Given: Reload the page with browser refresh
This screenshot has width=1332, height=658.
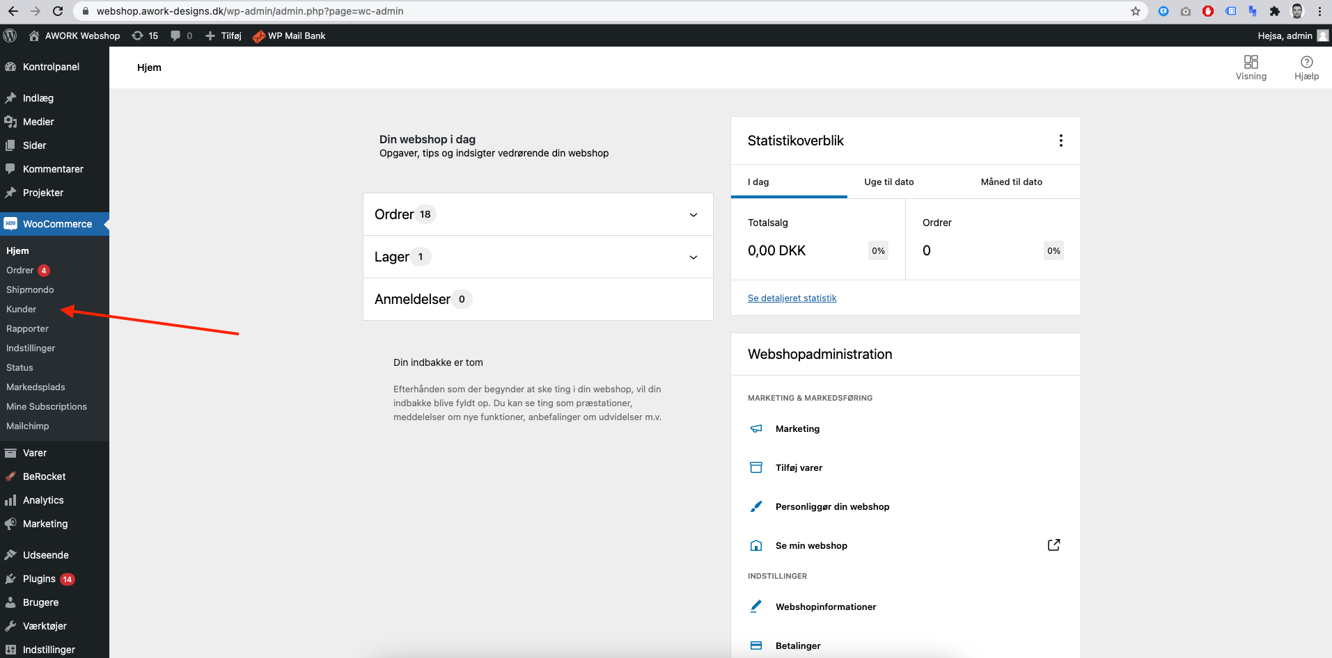Looking at the screenshot, I should pyautogui.click(x=58, y=11).
